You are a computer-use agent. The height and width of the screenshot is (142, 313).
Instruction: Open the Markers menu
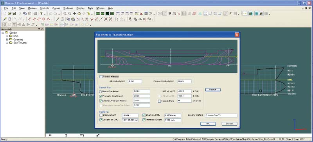click(32, 8)
